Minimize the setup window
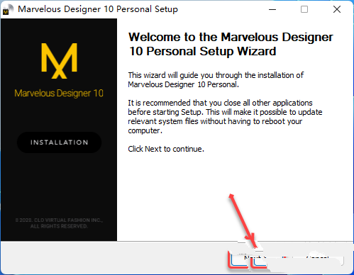 272,9
